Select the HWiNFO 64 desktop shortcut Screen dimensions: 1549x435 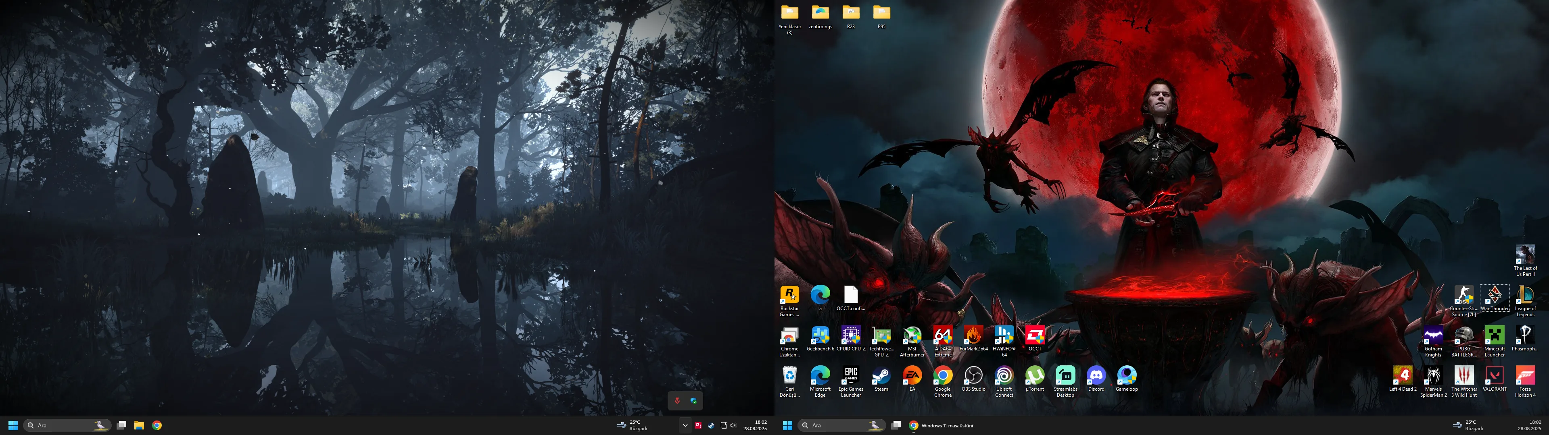(x=1004, y=342)
